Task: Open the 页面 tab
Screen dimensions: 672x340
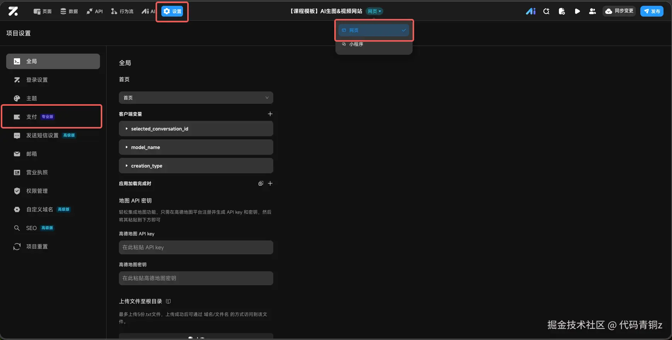Action: pos(42,11)
